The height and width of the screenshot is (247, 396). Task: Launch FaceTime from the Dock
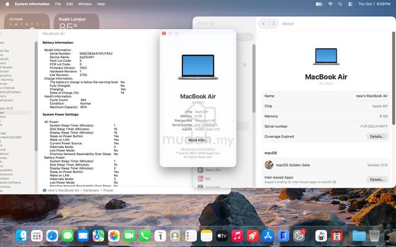pyautogui.click(x=129, y=236)
